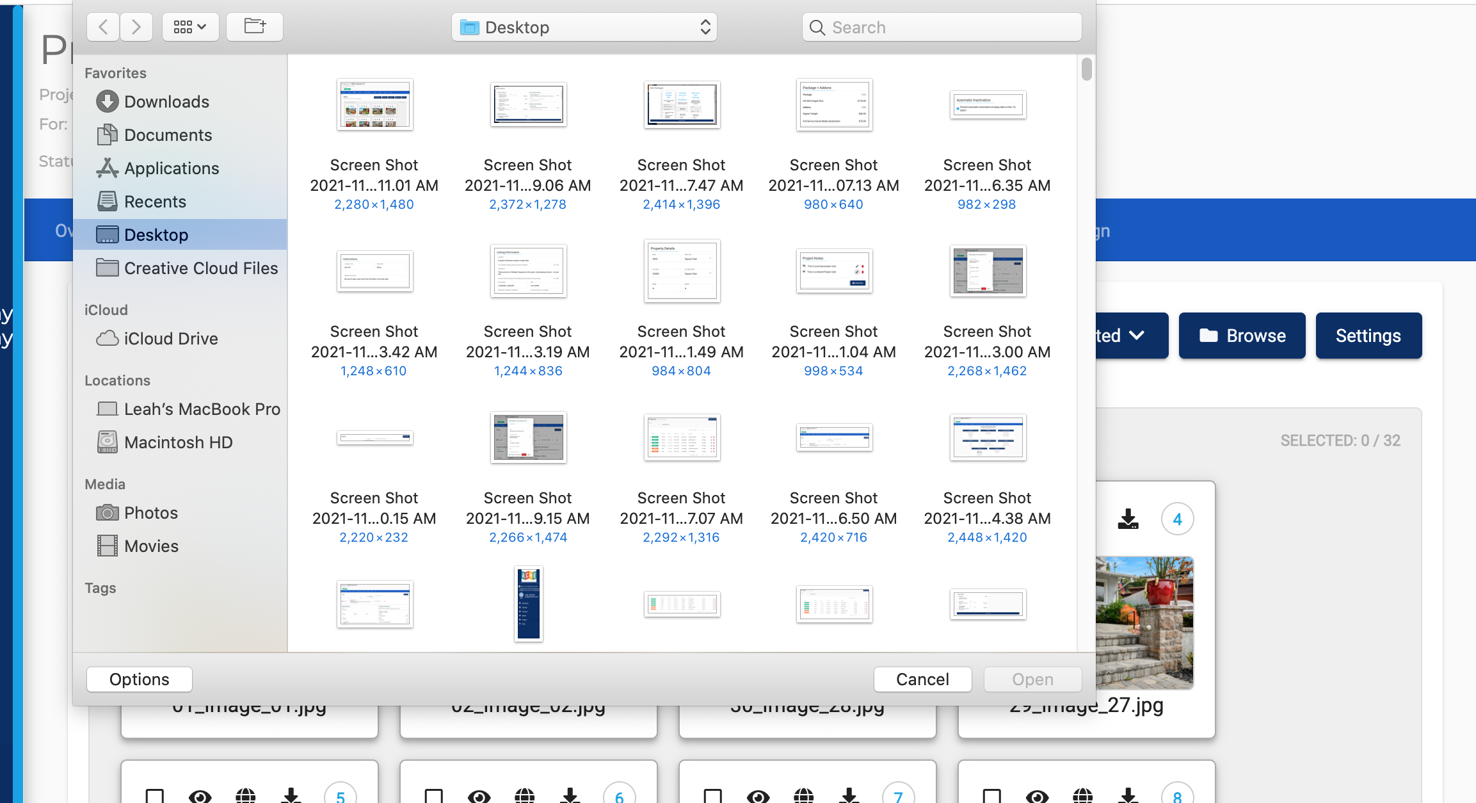Click the globe icon on card 8
The height and width of the screenshot is (803, 1476).
click(x=1082, y=796)
